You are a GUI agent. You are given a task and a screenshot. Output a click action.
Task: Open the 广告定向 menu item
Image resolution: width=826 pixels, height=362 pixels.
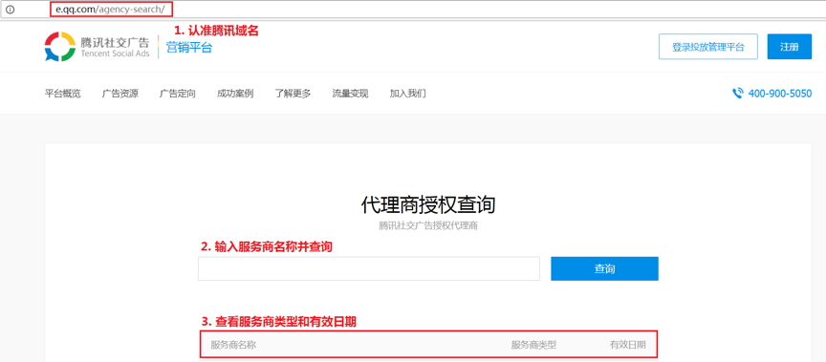pos(178,94)
